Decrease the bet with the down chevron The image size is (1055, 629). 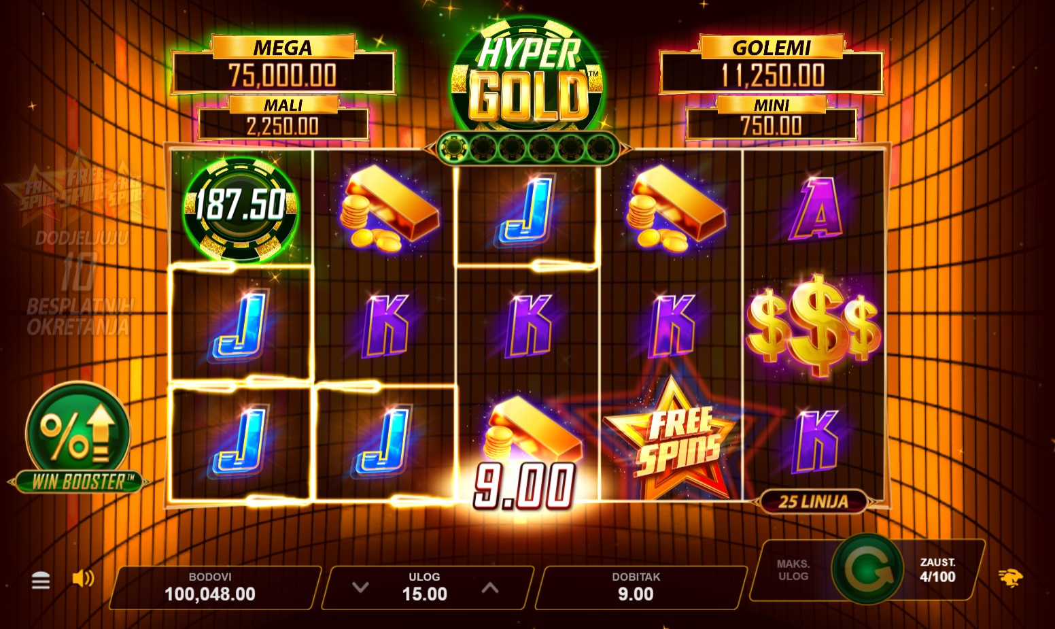(360, 588)
